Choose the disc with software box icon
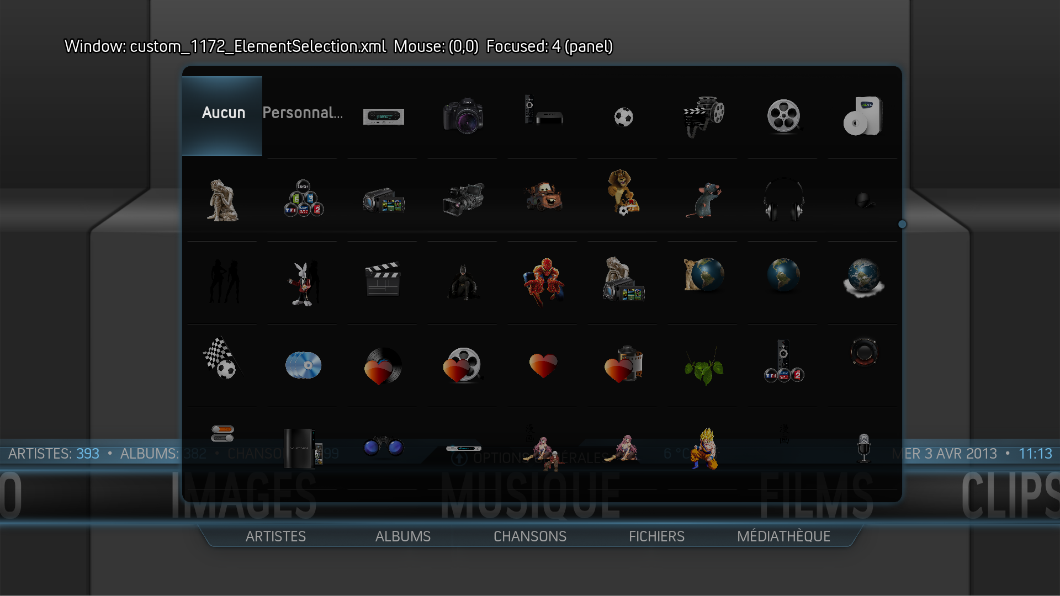The height and width of the screenshot is (596, 1060). click(x=863, y=116)
